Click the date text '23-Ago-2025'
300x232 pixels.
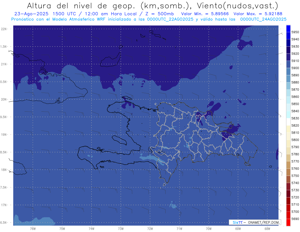[x=31, y=14]
